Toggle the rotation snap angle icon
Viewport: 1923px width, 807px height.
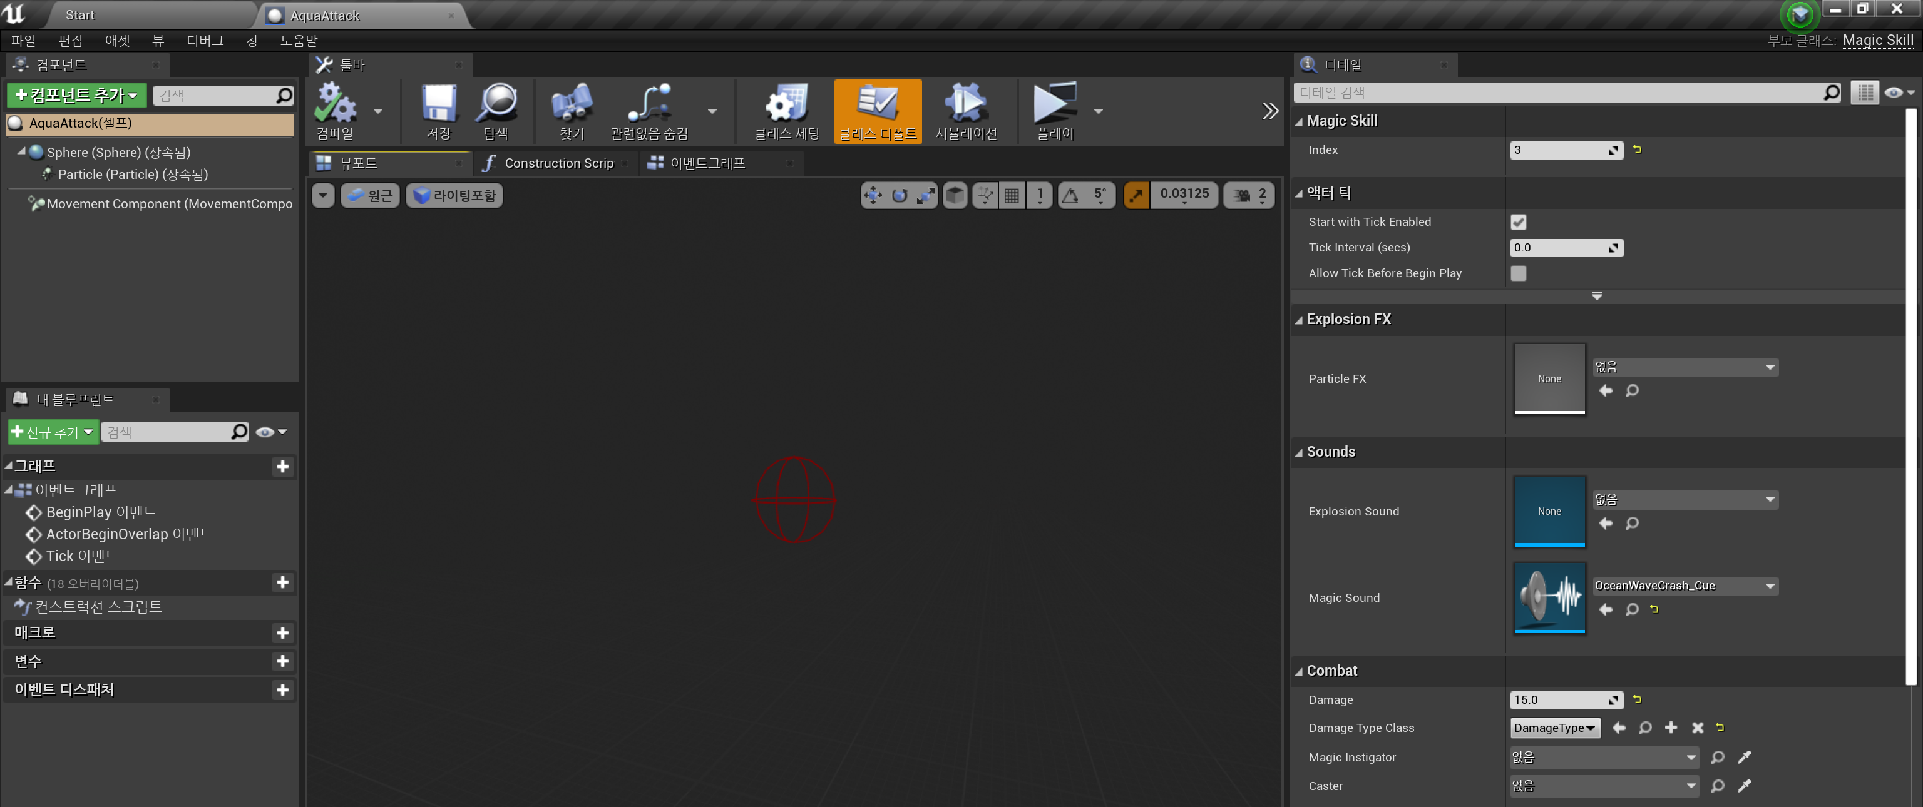1070,195
